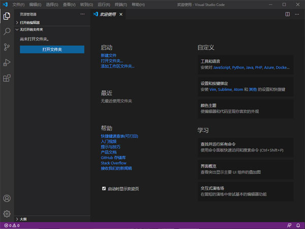Screen dimensions: 305x229
Task: Click the Accounts icon in activity bar
Action: [7, 199]
